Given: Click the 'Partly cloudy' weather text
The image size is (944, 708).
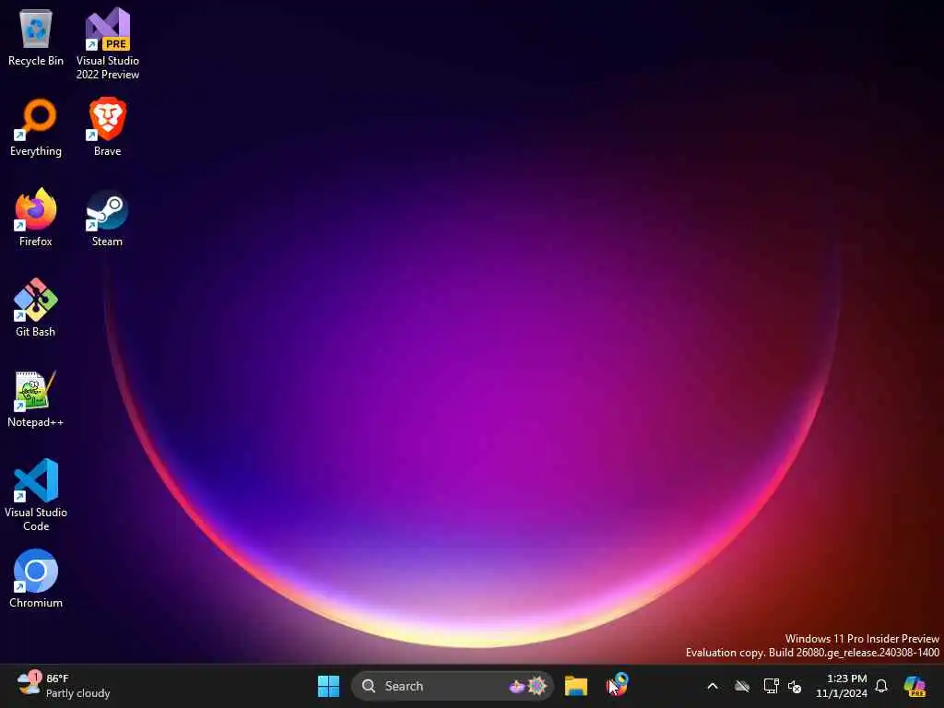Looking at the screenshot, I should (77, 693).
